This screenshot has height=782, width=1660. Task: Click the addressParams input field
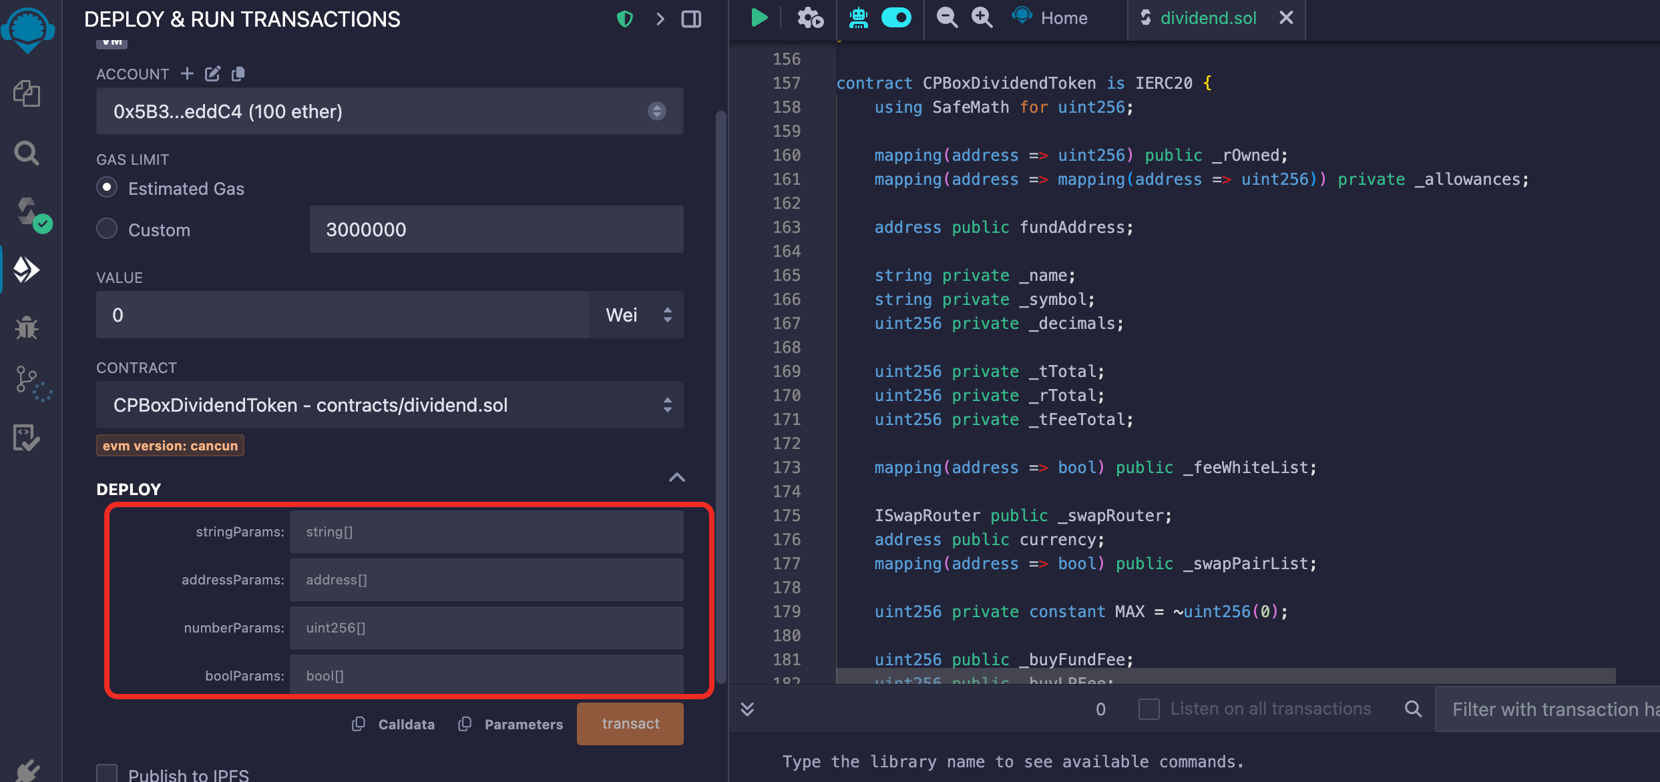pyautogui.click(x=487, y=580)
